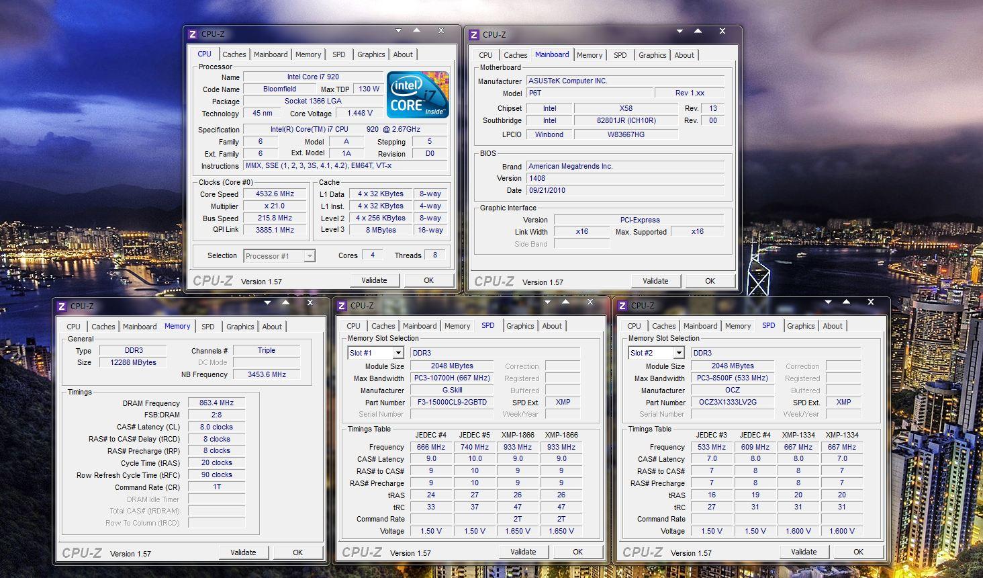The image size is (983, 578).
Task: Click the Core Voltage value 1.448 V
Action: 360,113
